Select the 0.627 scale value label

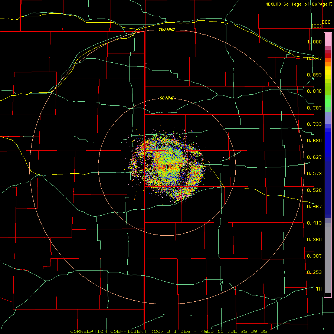[314, 157]
